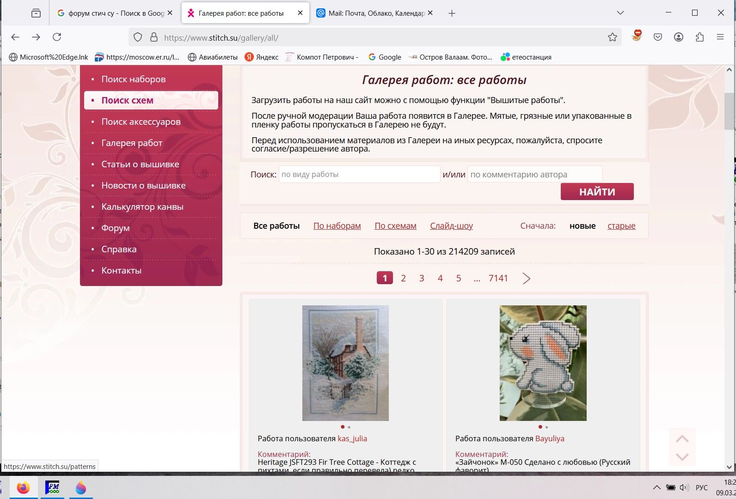Sort works by старые first

[x=621, y=226]
